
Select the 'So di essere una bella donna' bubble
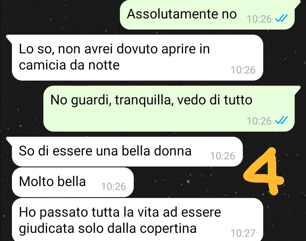127,152
